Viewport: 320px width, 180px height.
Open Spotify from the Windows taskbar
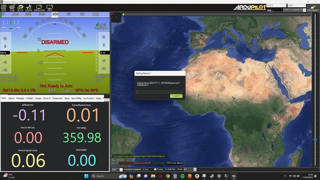click(x=182, y=176)
